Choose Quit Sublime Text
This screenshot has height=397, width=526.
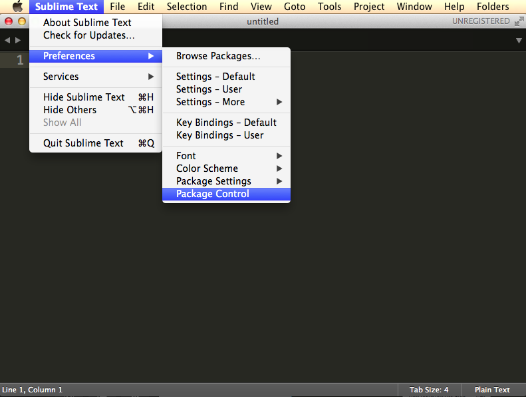tap(96, 143)
